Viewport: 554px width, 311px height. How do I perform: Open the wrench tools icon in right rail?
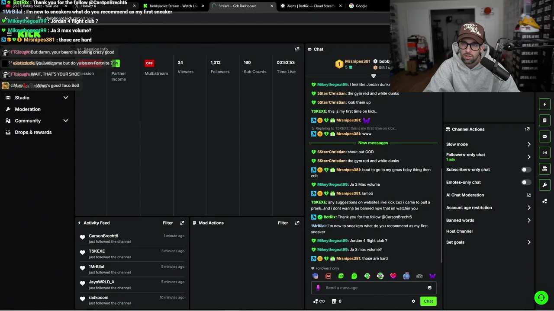click(544, 185)
